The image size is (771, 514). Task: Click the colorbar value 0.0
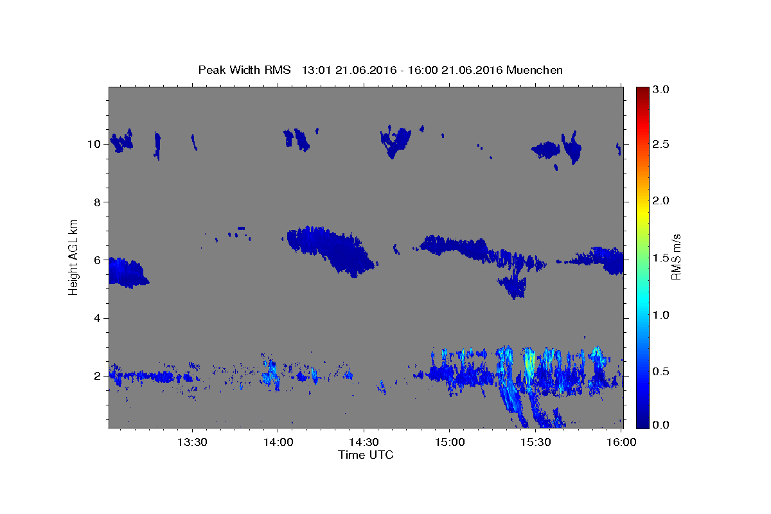coord(662,425)
